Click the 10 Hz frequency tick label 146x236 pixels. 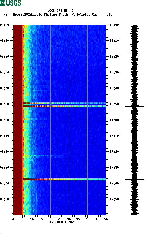(x=32, y=219)
